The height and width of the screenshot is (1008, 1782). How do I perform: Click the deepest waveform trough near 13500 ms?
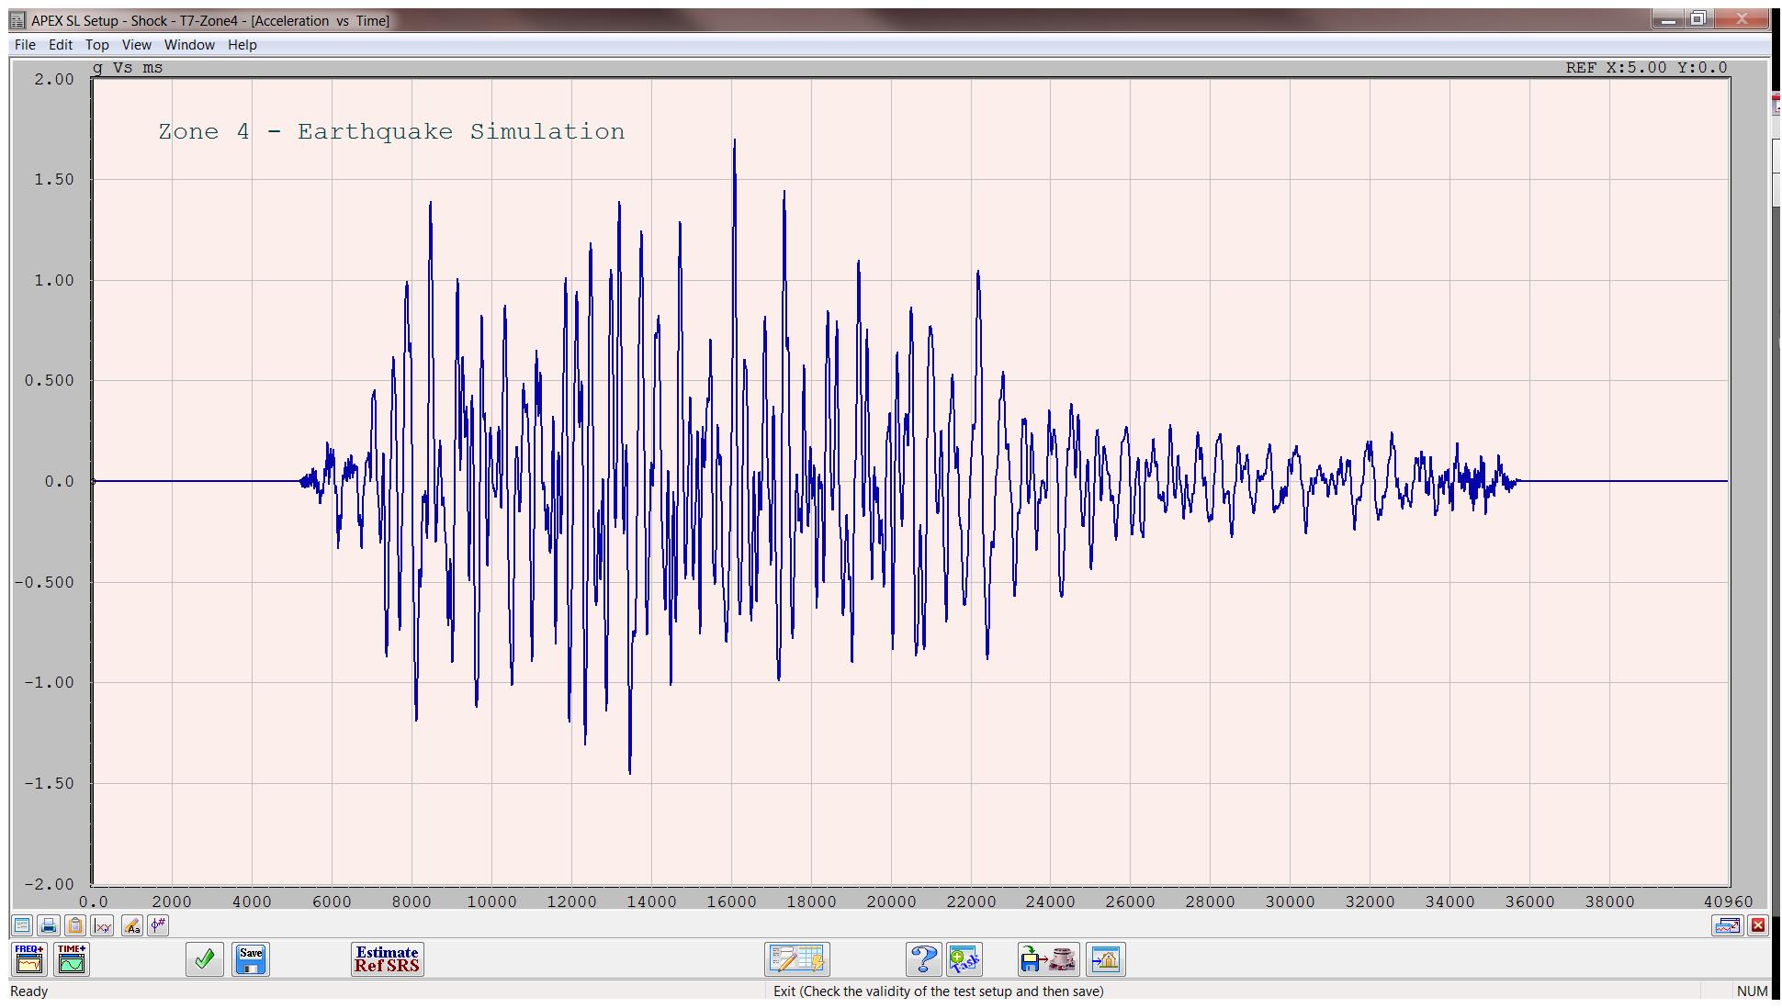pyautogui.click(x=629, y=772)
